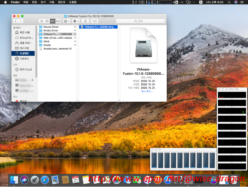Image resolution: width=248 pixels, height=187 pixels.
Task: Select the VMware-Fu...89998.dmg file
Action: pyautogui.click(x=98, y=27)
